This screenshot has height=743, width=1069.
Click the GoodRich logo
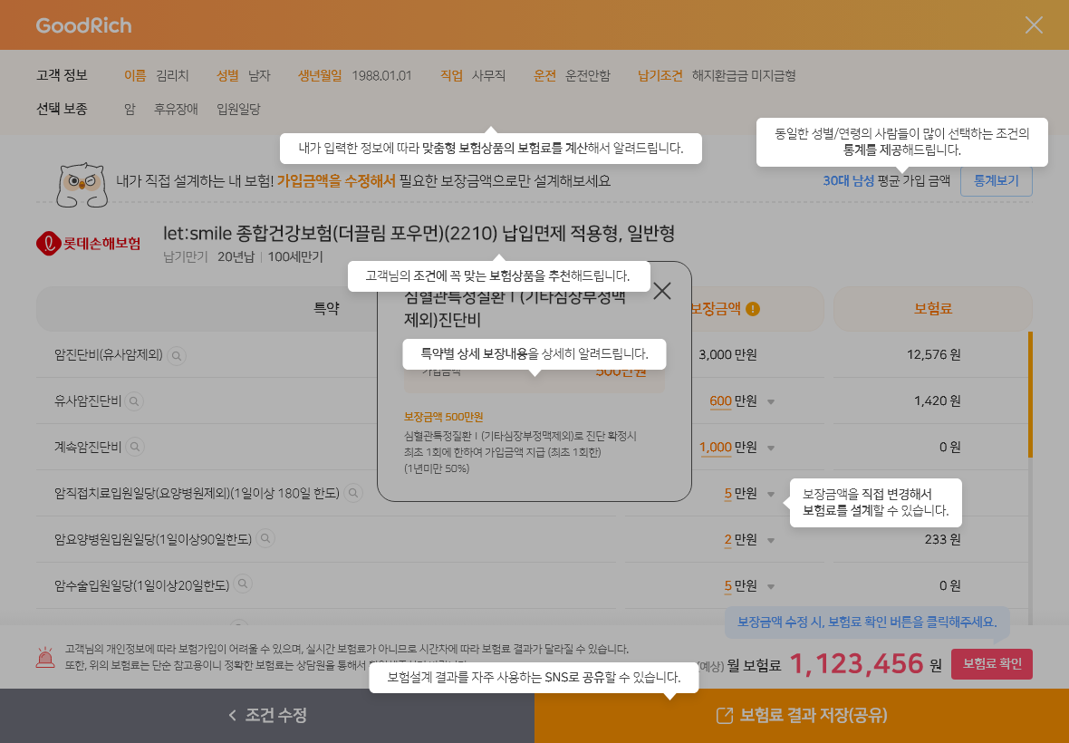(x=84, y=25)
